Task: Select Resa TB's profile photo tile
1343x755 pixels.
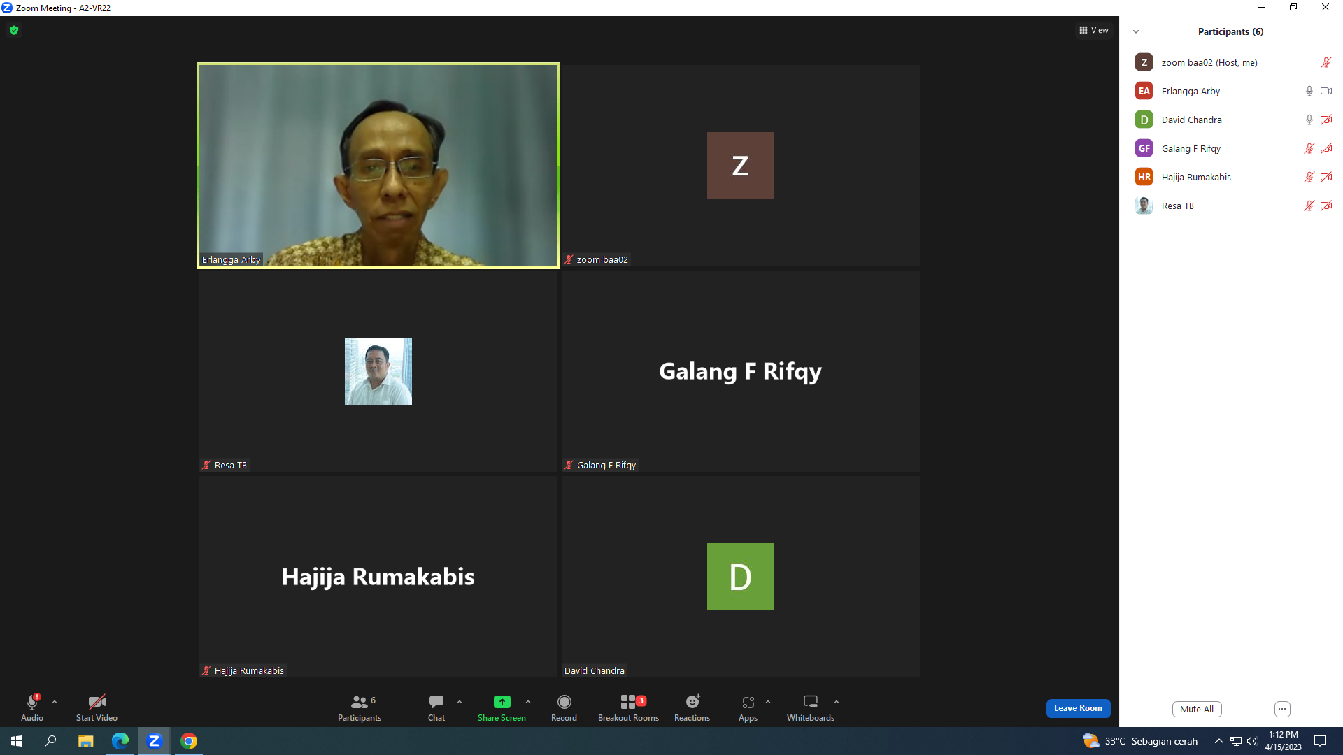Action: coord(378,371)
